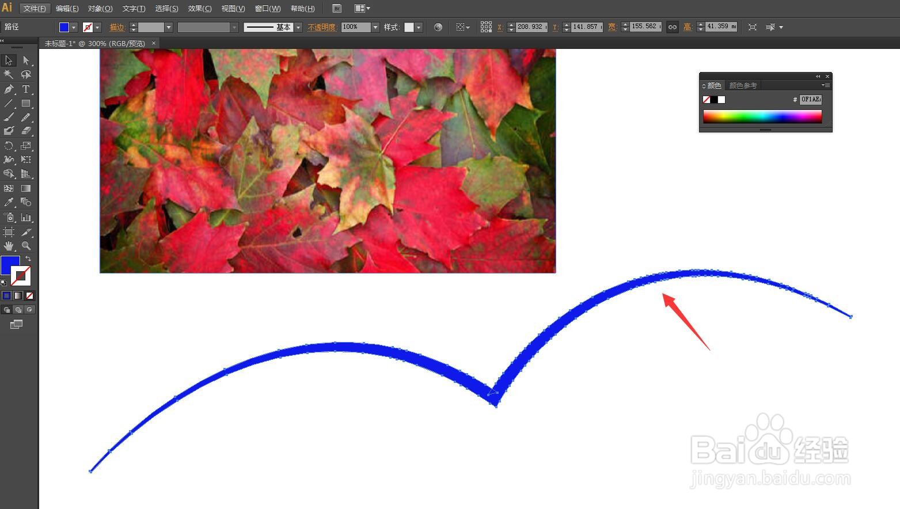Choose the Shape Builder tool
Image resolution: width=900 pixels, height=509 pixels.
(9, 173)
